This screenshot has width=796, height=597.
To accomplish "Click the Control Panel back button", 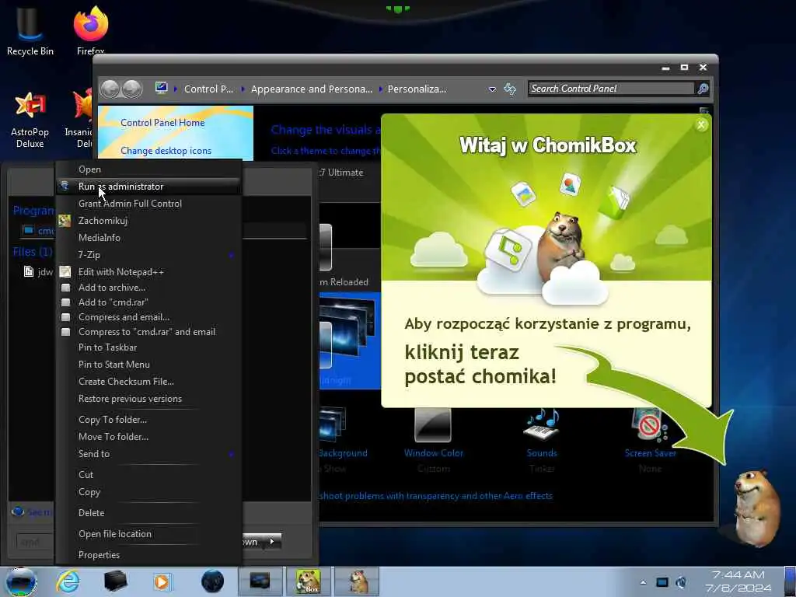I will pos(110,89).
